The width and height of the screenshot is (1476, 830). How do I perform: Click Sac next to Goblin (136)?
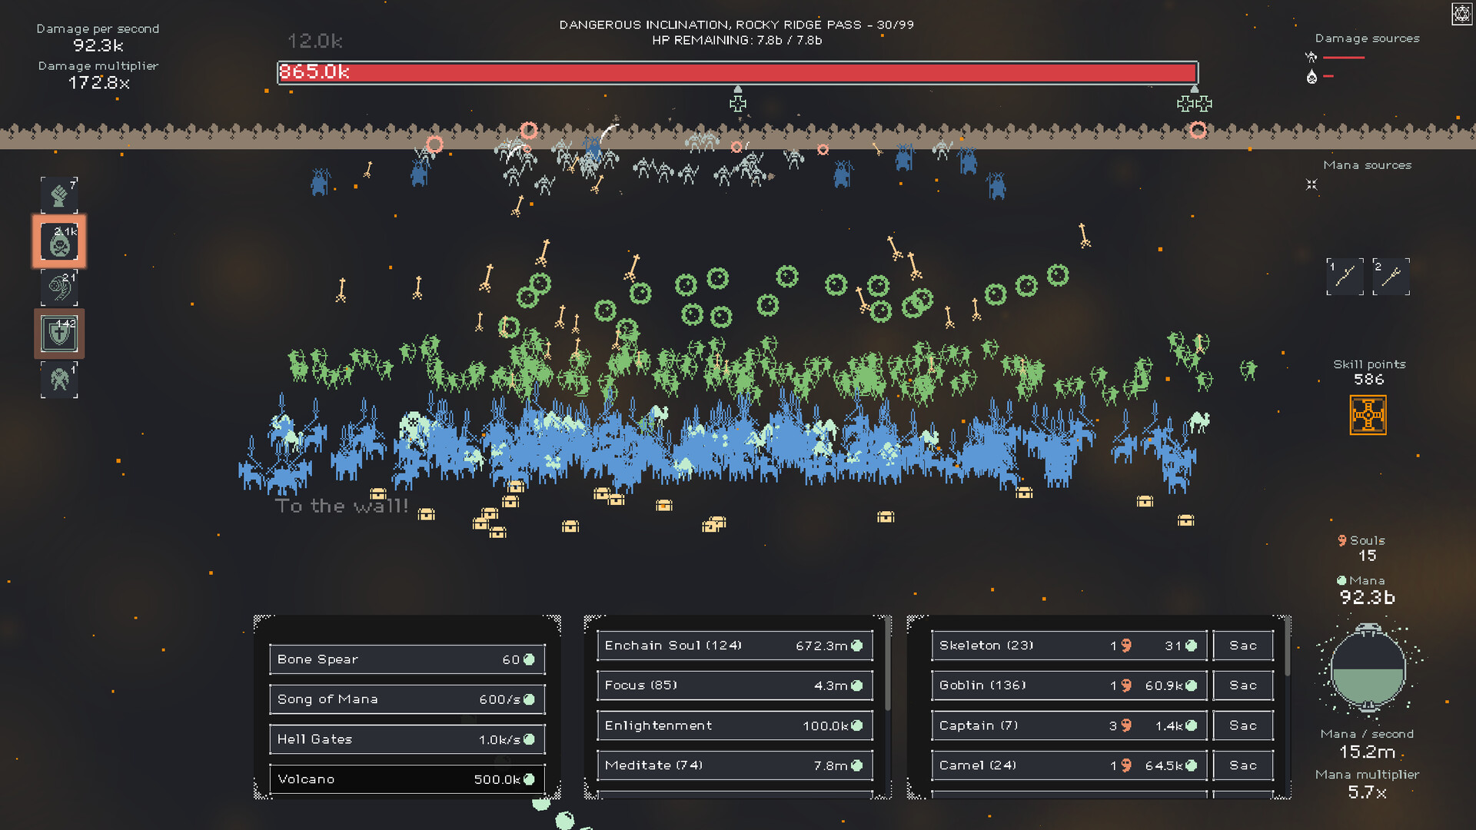point(1242,685)
